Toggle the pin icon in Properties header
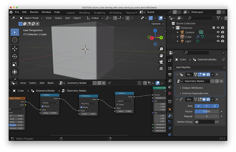The image size is (236, 152). pos(223,60)
